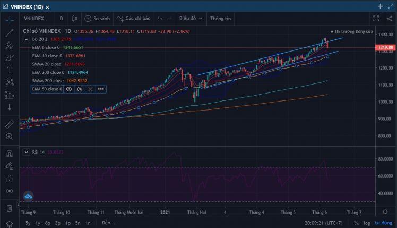Image resolution: width=397 pixels, height=228 pixels.
Task: Open the Thông tin tab
Action: click(x=220, y=19)
